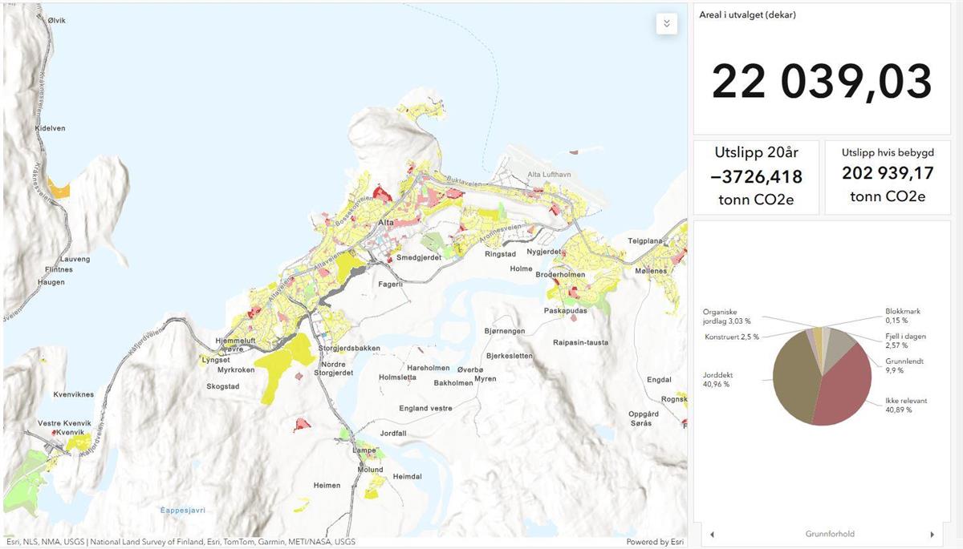This screenshot has width=963, height=549.
Task: Click the Esri map attribution text
Action: coord(181,542)
